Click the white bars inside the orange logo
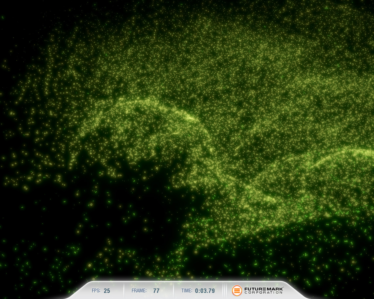Viewport: 374px width, 299px height. point(237,291)
